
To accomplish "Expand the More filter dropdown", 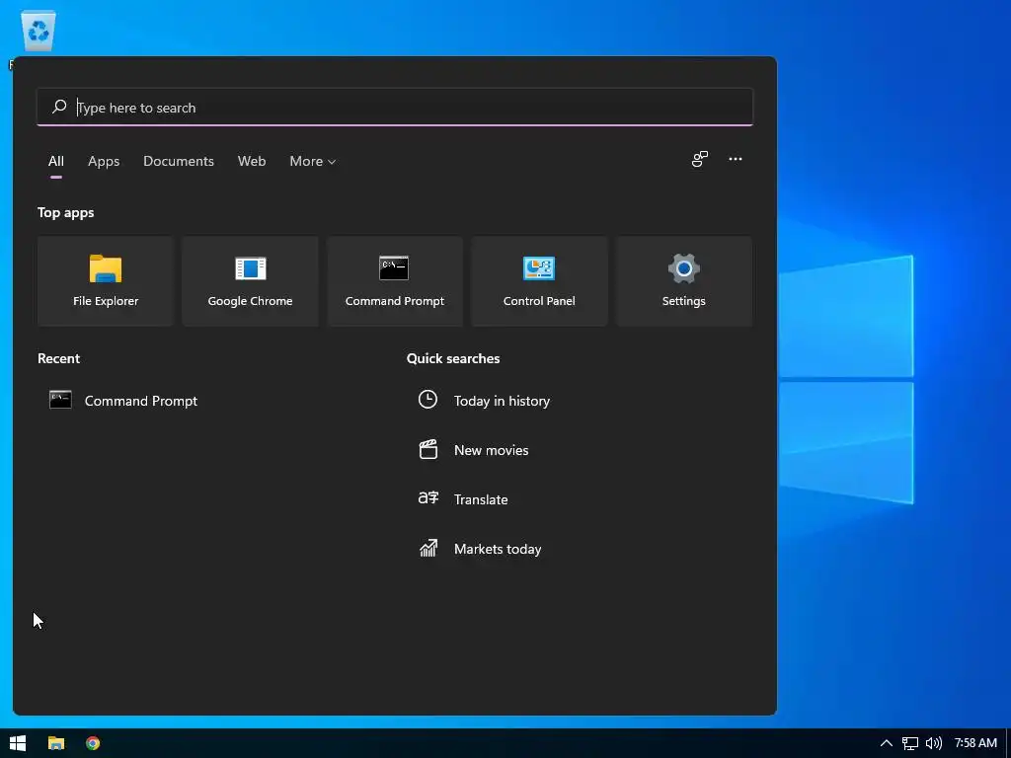I will pyautogui.click(x=313, y=161).
